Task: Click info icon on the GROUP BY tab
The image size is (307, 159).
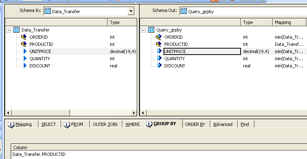Action: [x=149, y=124]
